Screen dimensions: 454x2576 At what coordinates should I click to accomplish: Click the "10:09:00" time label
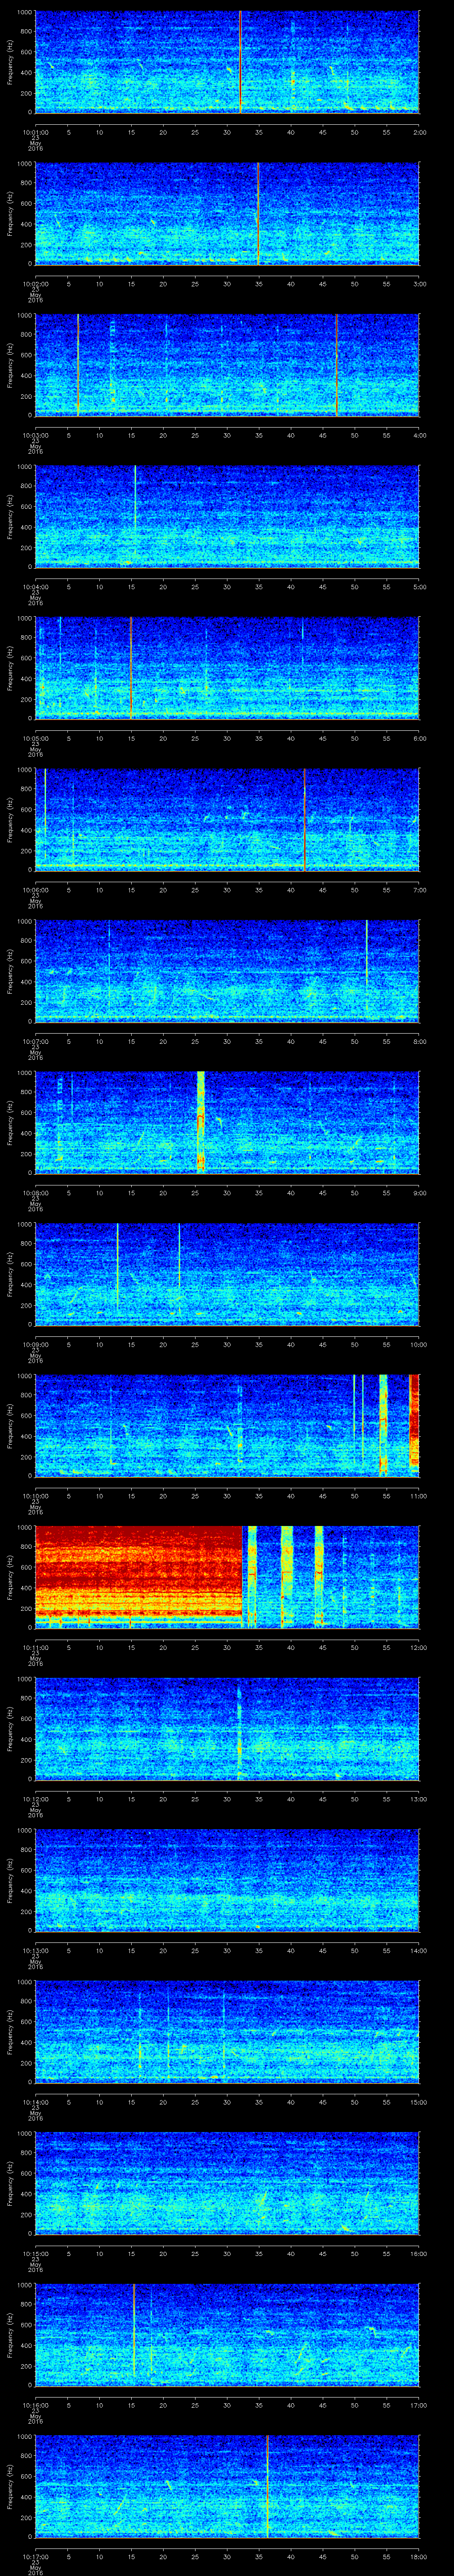36,1344
